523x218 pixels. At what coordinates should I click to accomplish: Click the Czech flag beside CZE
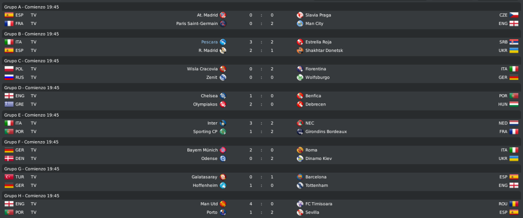click(x=514, y=15)
